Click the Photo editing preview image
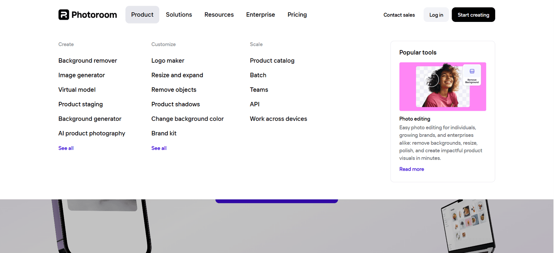The height and width of the screenshot is (253, 554). click(442, 87)
